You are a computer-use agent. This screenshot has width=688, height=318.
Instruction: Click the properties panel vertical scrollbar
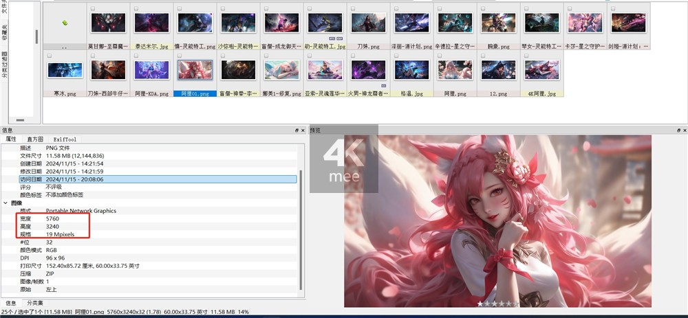point(301,230)
